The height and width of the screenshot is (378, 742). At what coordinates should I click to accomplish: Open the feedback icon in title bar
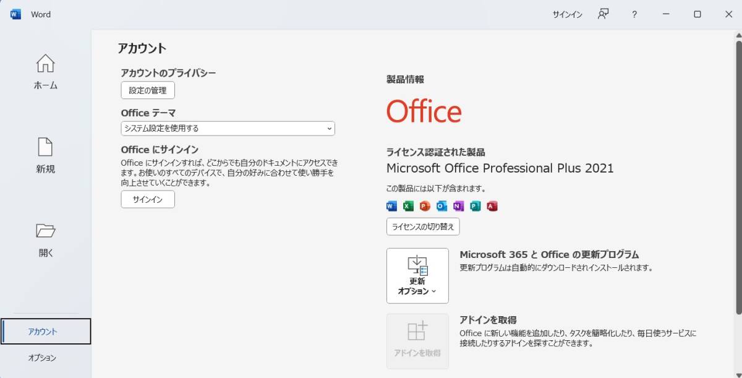[x=603, y=14]
